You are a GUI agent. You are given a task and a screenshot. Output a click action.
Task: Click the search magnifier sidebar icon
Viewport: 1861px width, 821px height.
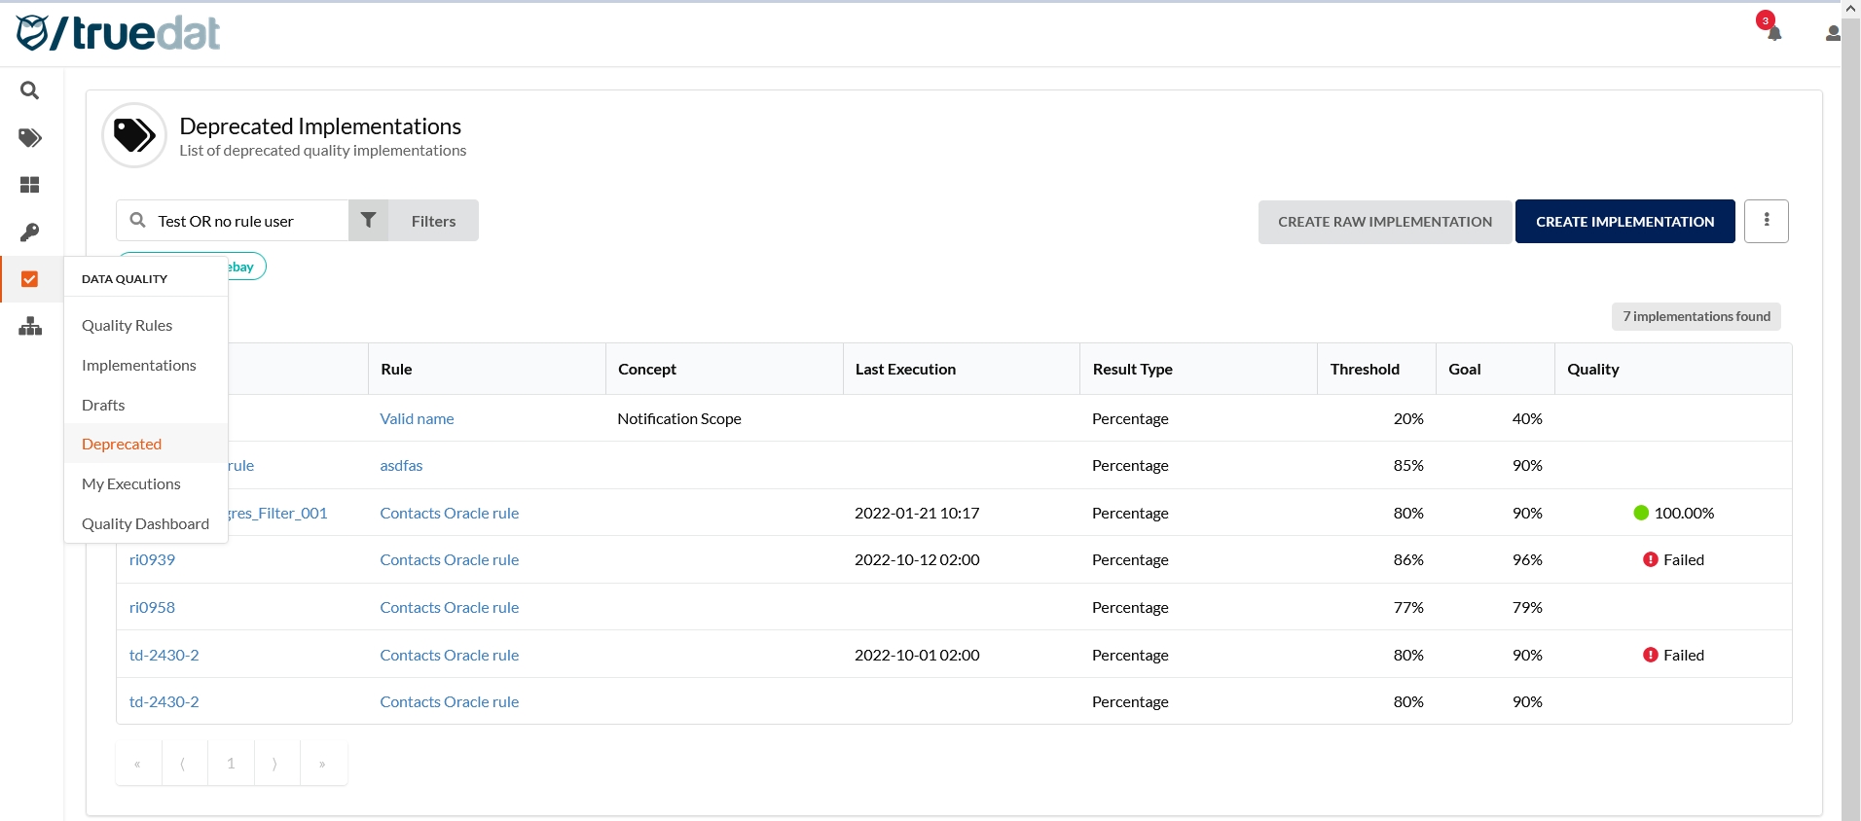click(30, 90)
